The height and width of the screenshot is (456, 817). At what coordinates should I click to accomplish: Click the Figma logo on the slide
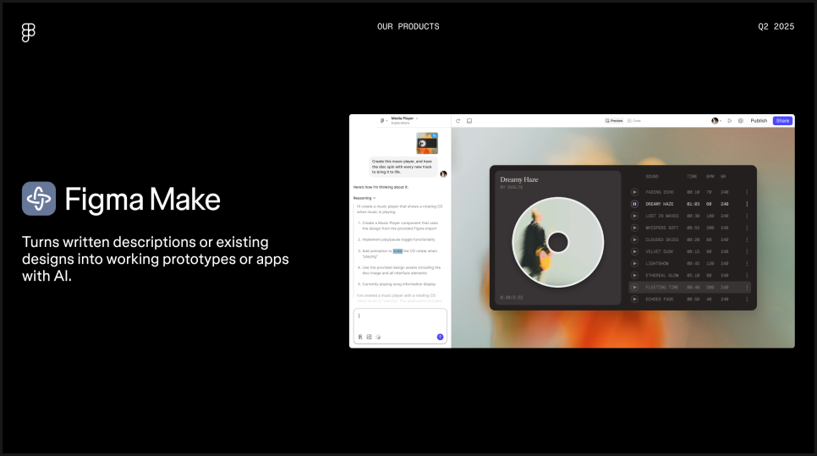[x=29, y=32]
